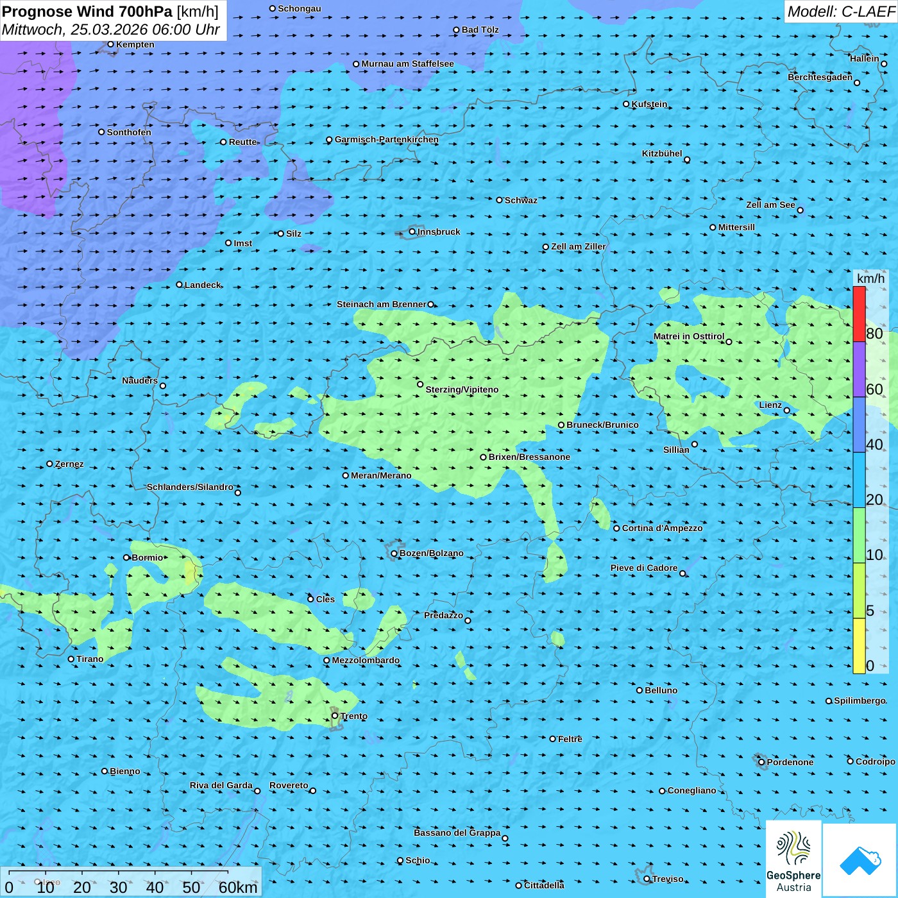Click the 'Murnau am Staffelsee' label
This screenshot has width=898, height=898.
(x=407, y=64)
